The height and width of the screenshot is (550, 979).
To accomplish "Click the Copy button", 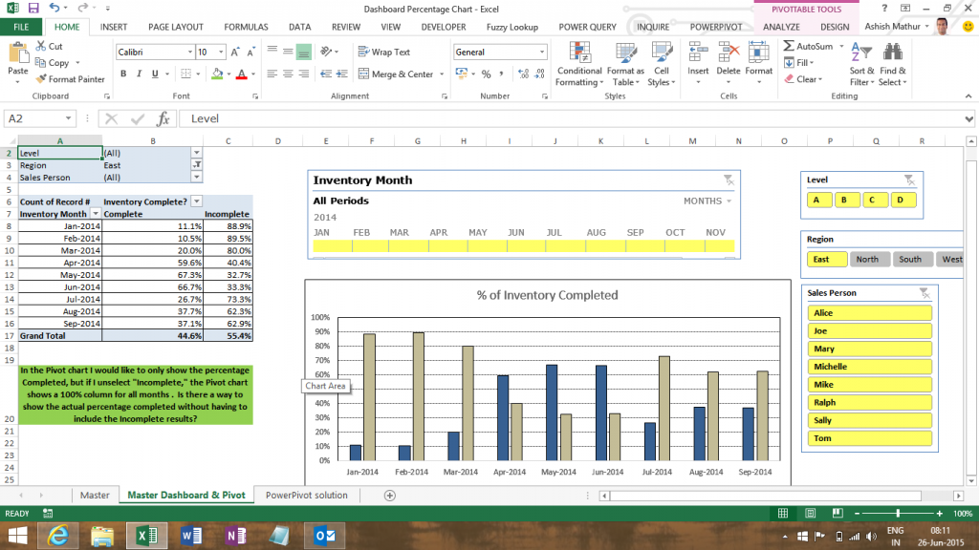I will [x=52, y=63].
